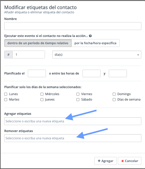Click the Agregar button
145x169 pixels.
point(105,161)
